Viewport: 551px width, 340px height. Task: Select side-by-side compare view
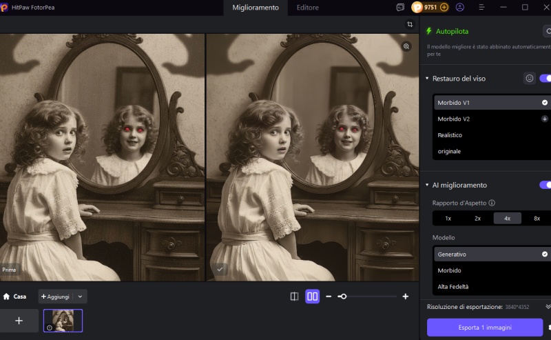[x=313, y=297]
